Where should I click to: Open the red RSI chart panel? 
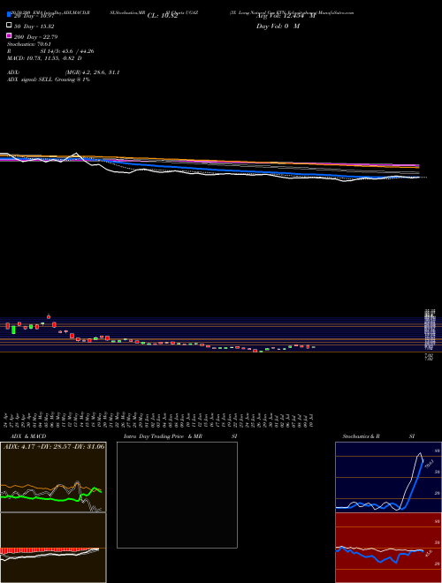click(x=388, y=548)
